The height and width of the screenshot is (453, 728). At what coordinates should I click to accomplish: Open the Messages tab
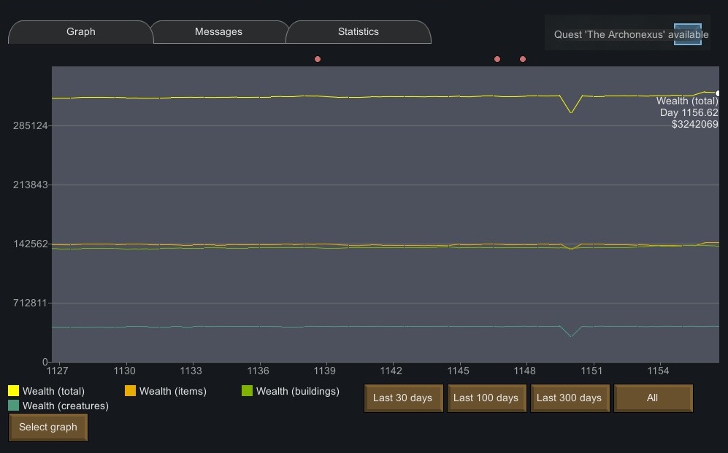218,32
